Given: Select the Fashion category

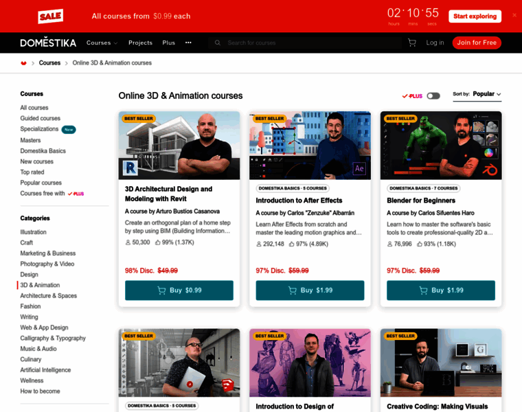Looking at the screenshot, I should click(30, 306).
